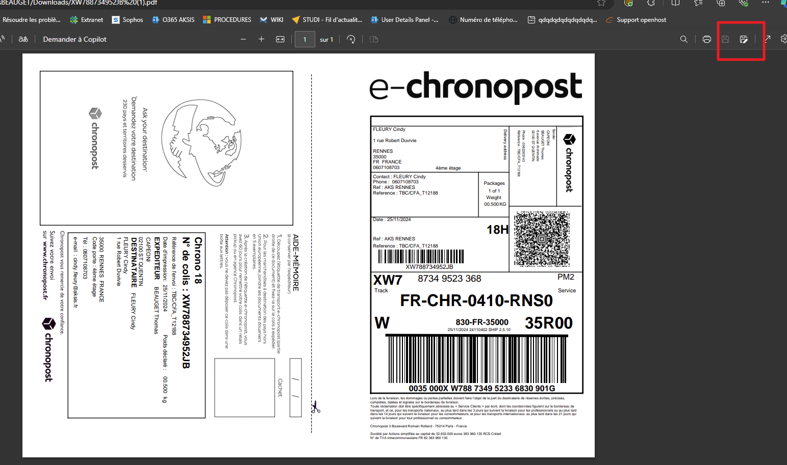787x465 pixels.
Task: Open the qdqdqdqdqdqdqdq... bookmark
Action: (562, 20)
